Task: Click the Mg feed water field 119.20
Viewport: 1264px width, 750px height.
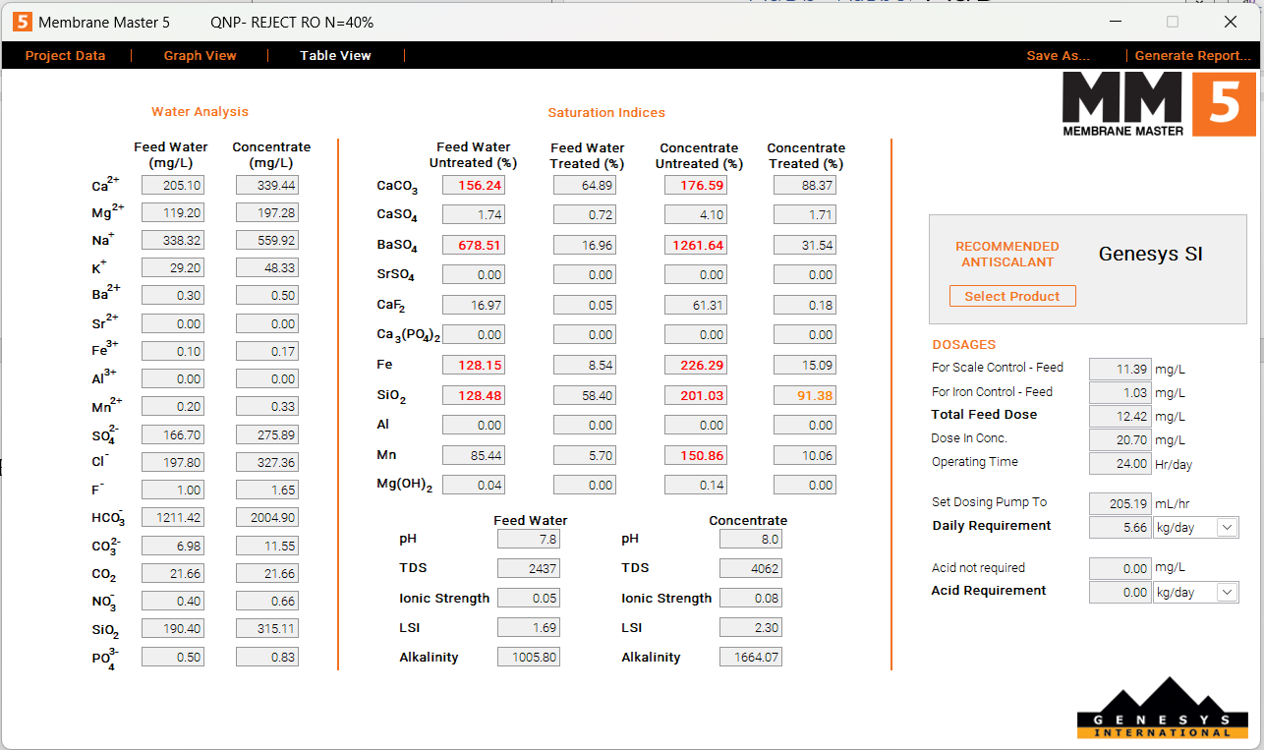Action: click(173, 212)
